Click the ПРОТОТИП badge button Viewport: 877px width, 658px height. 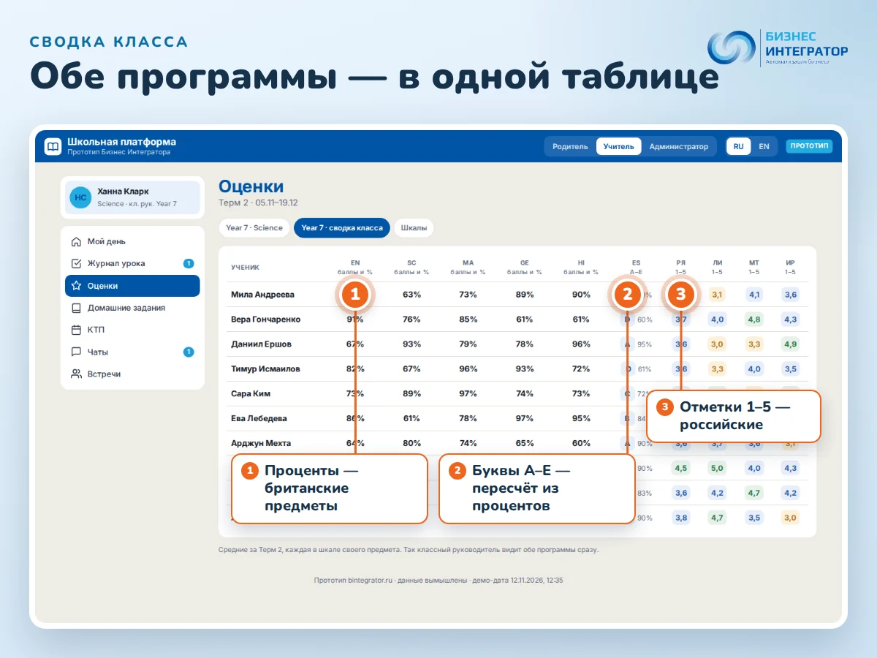809,146
